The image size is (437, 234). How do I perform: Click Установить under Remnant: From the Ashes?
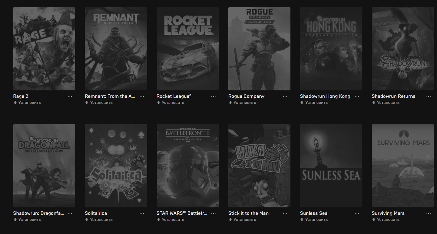(x=99, y=103)
